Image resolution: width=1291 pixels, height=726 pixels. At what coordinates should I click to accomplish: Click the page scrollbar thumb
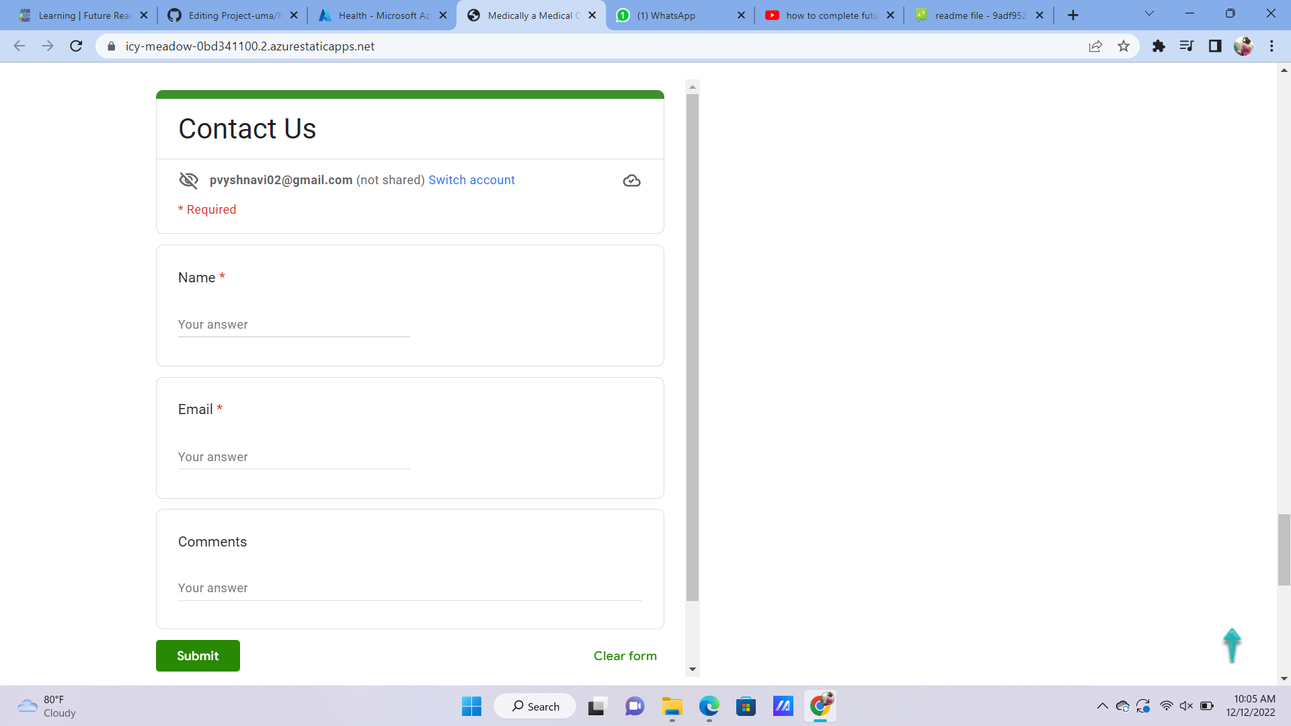click(1284, 550)
